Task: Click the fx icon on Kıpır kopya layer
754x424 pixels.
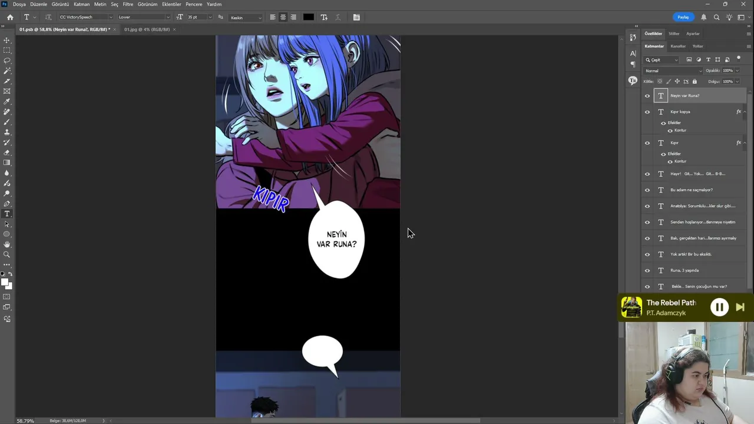Action: tap(739, 111)
